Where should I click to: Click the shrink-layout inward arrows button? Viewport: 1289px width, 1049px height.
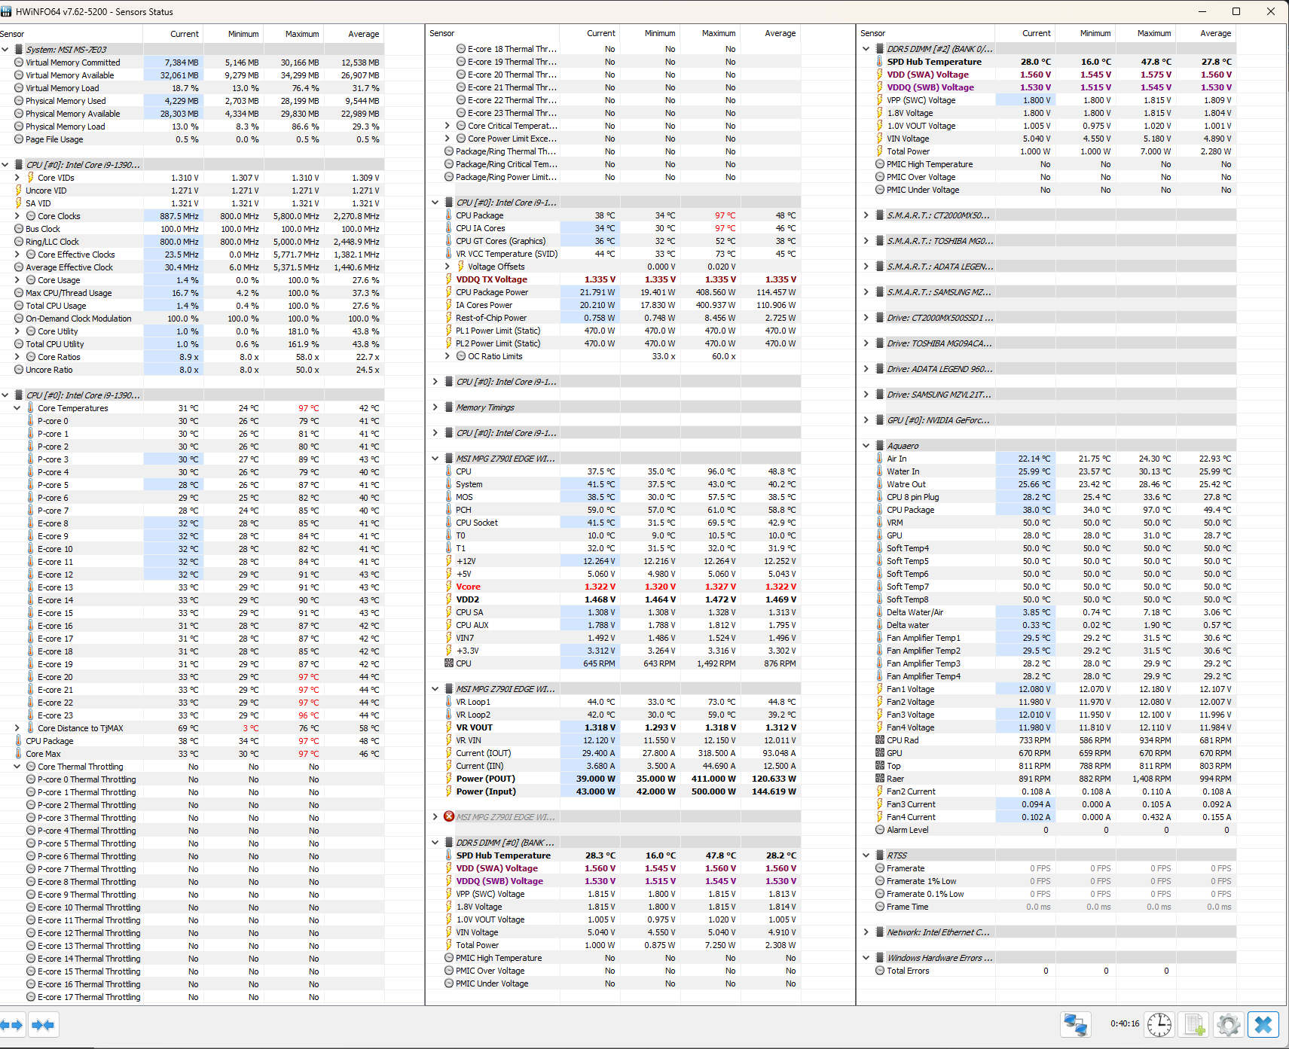44,1025
